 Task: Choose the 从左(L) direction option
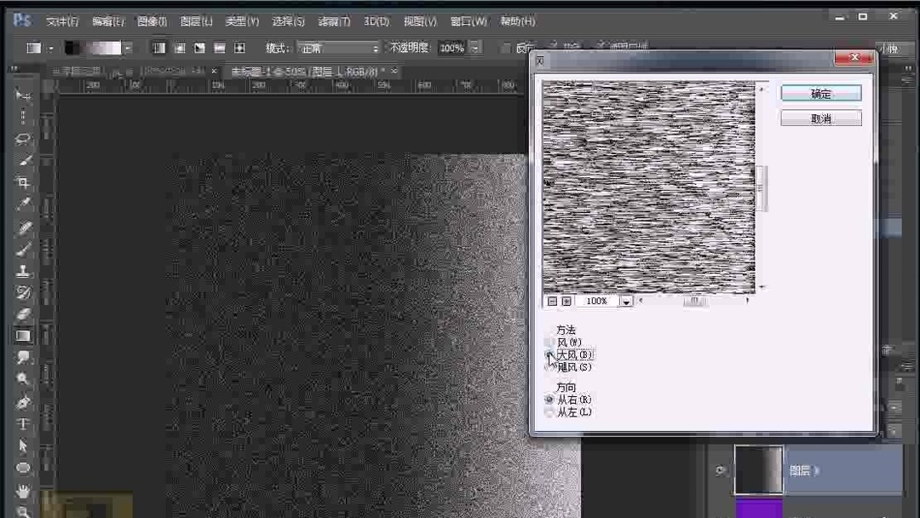tap(550, 412)
